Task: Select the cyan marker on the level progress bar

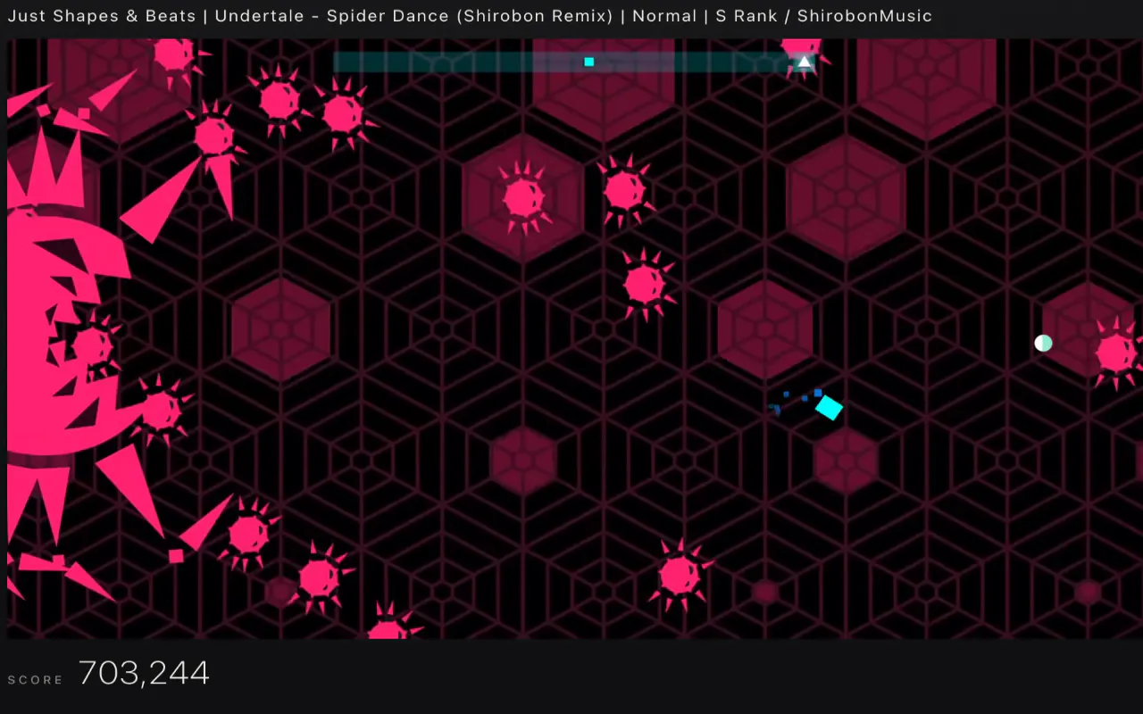Action: (x=588, y=62)
